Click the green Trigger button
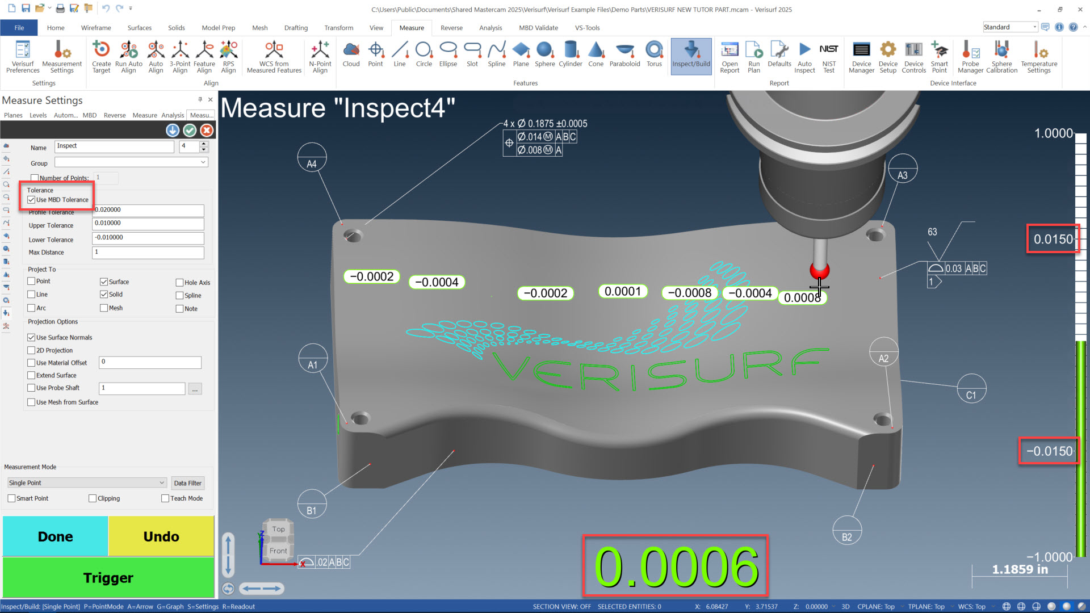The image size is (1090, 613). (108, 577)
